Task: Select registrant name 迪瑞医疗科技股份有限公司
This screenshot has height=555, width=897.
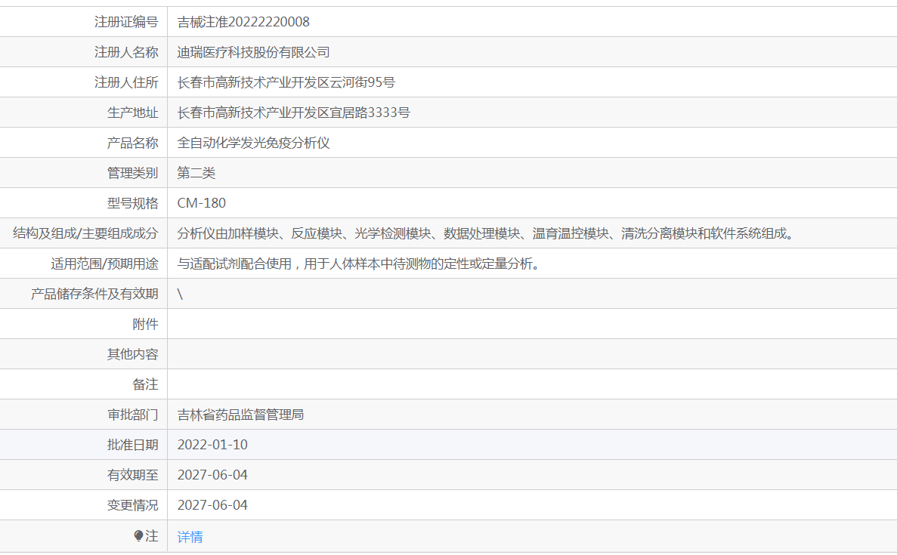Action: click(253, 53)
